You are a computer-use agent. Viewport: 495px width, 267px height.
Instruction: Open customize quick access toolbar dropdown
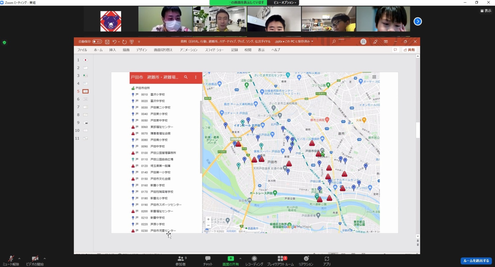(139, 42)
